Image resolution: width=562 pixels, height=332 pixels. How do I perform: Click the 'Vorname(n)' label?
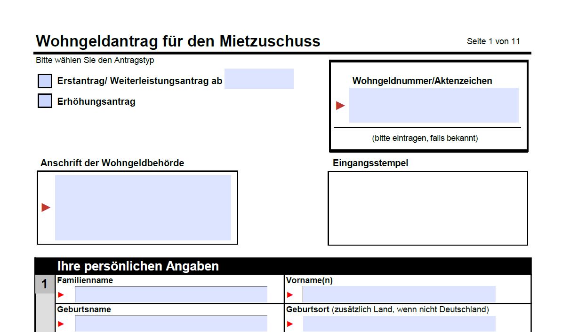(309, 280)
